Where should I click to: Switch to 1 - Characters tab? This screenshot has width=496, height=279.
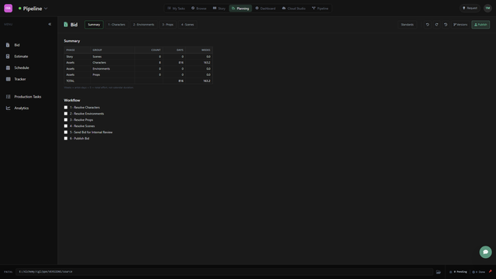coord(116,24)
